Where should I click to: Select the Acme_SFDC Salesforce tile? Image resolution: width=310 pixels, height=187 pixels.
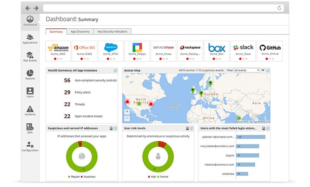click(x=111, y=51)
